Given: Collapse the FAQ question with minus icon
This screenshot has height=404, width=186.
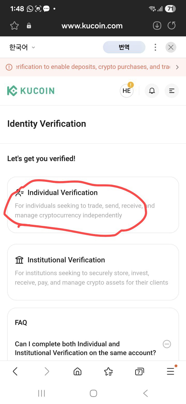Looking at the screenshot, I should point(167,344).
